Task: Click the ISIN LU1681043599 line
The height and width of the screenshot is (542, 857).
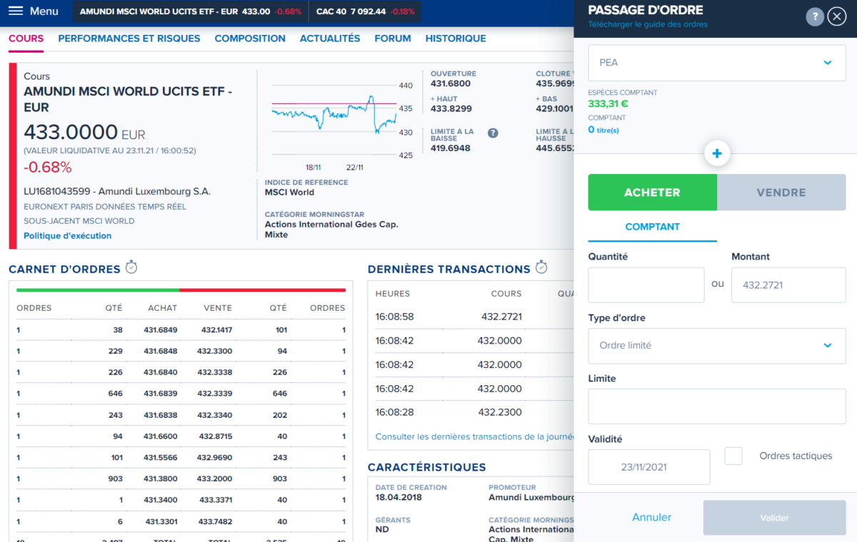Action: click(x=117, y=192)
